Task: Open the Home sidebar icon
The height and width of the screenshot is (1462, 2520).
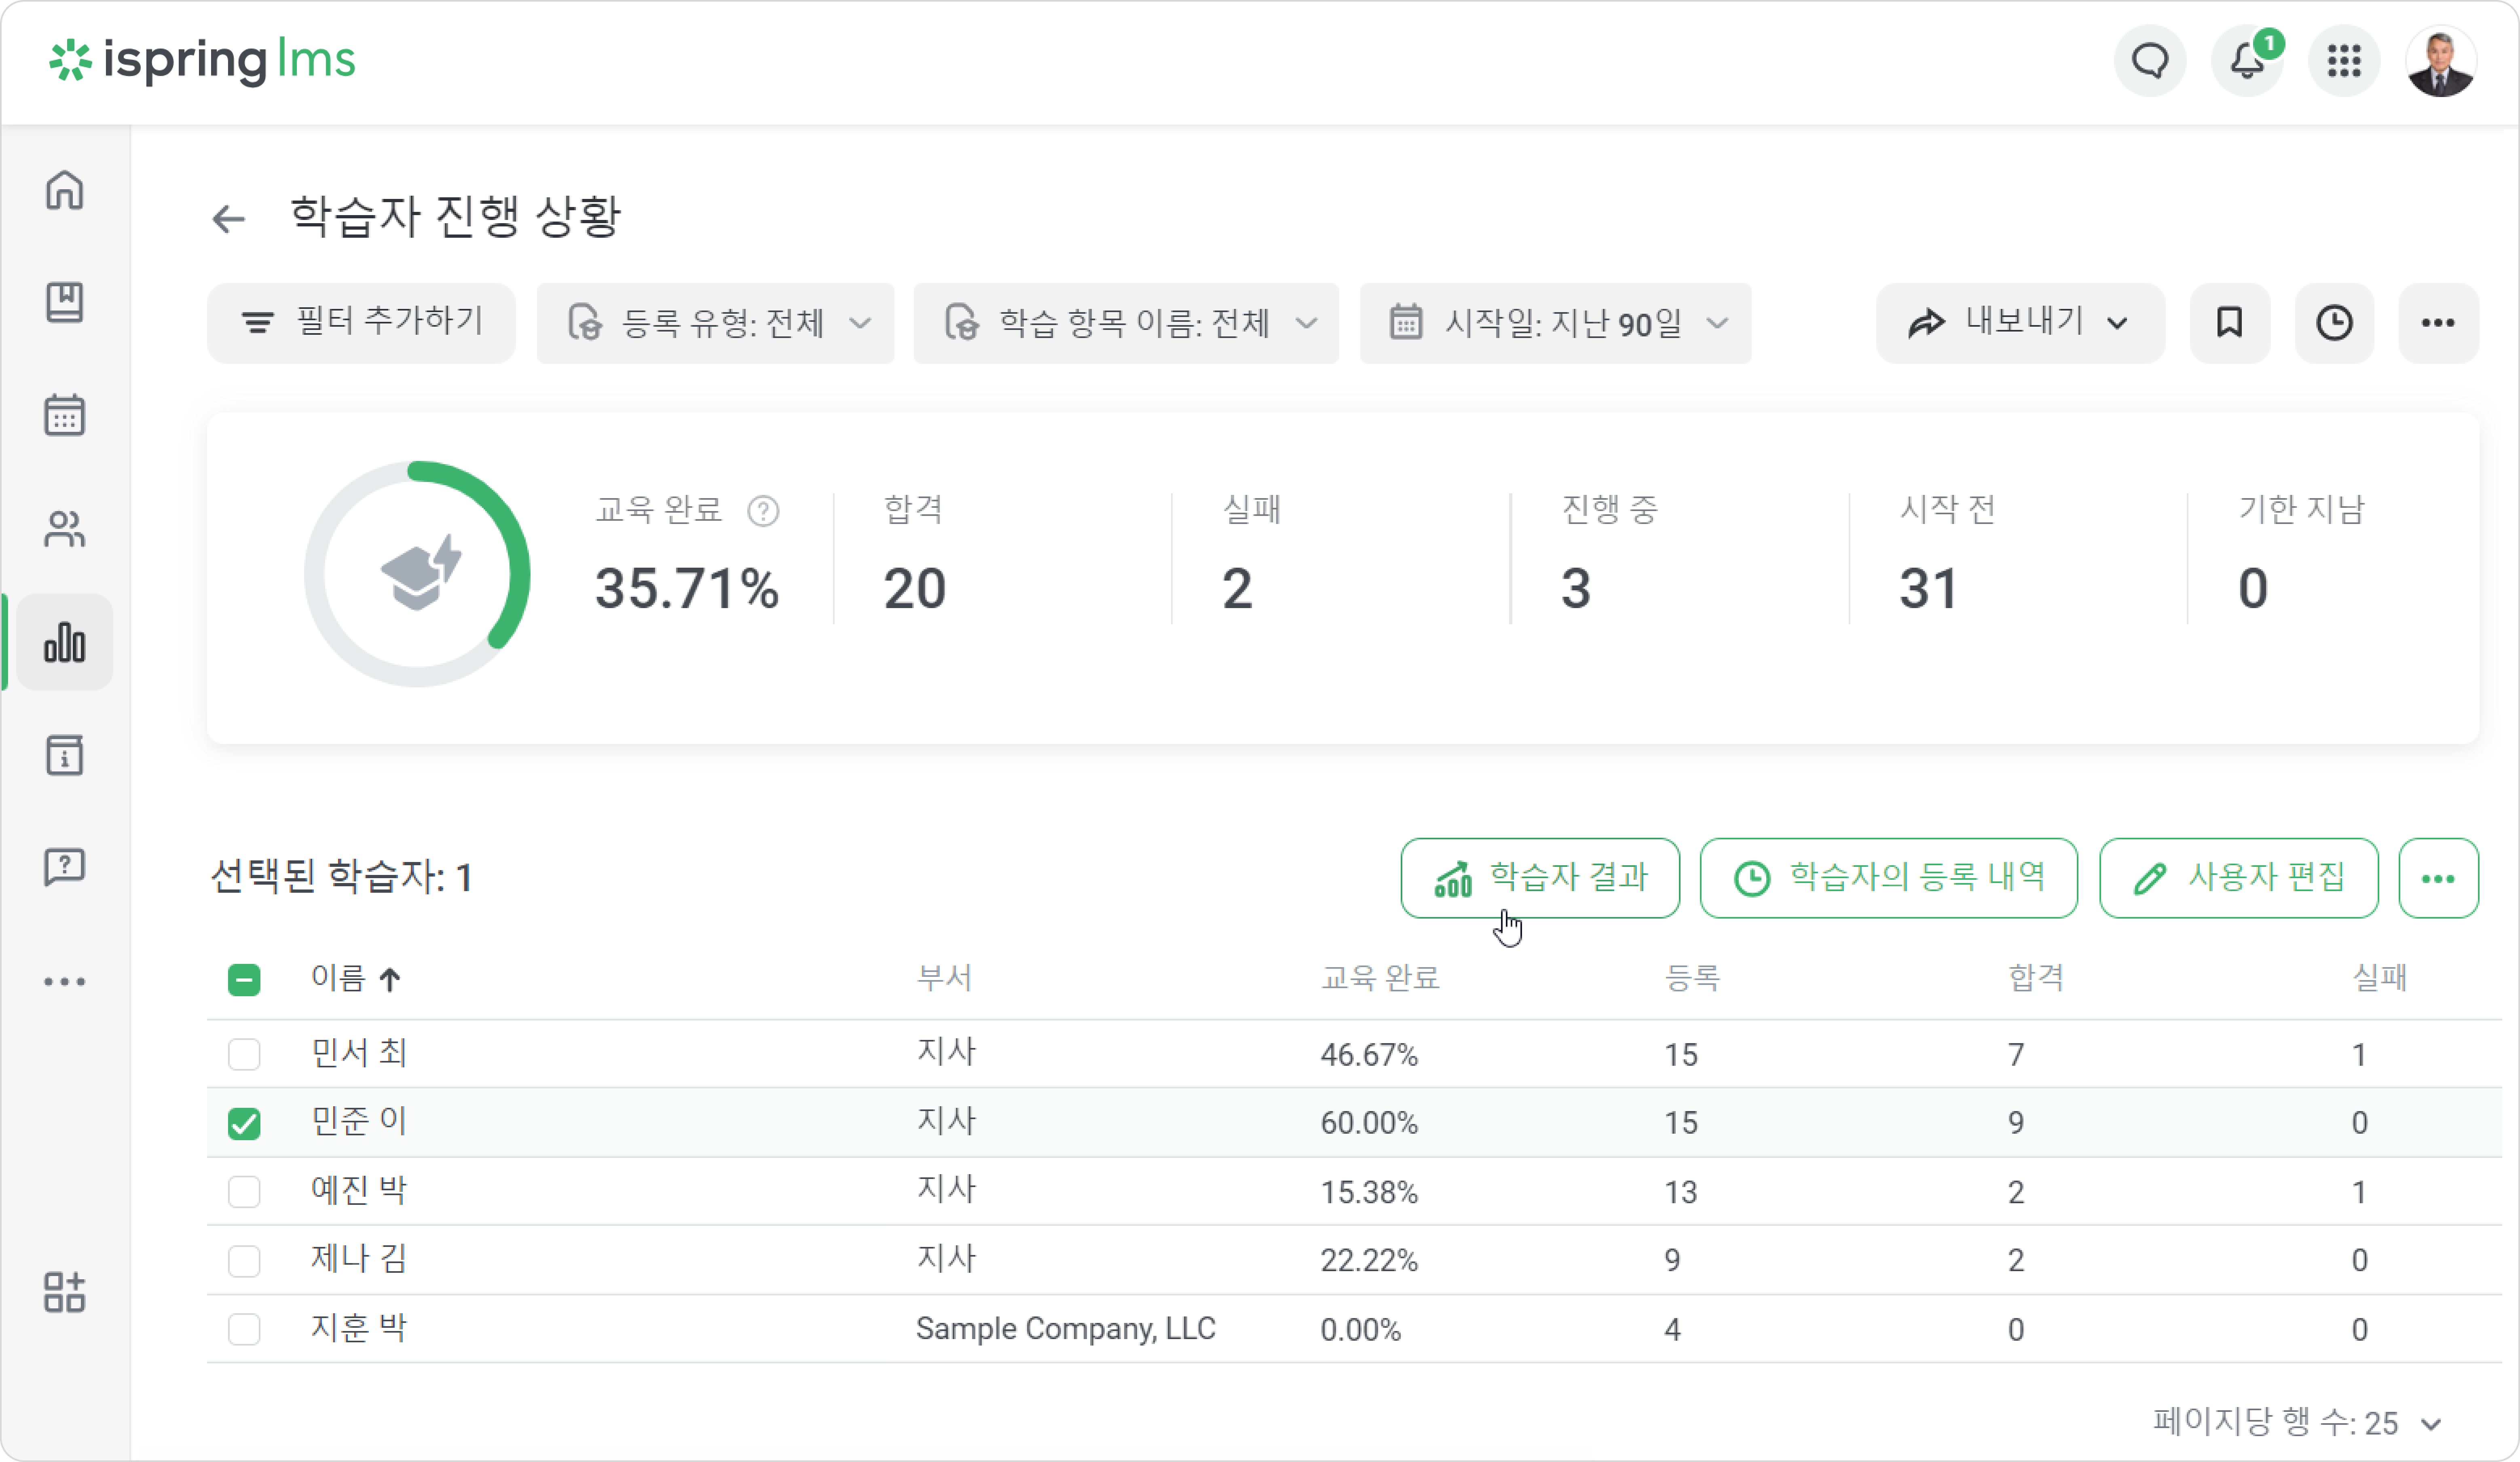Action: (65, 190)
